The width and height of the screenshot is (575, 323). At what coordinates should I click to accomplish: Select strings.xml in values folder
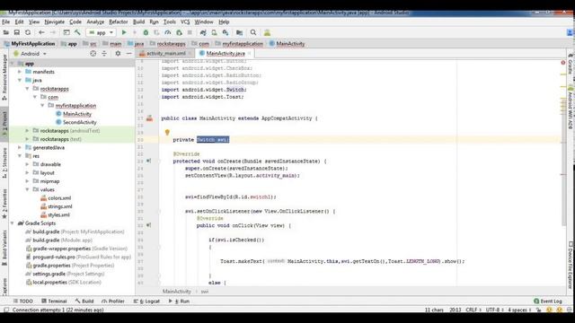pyautogui.click(x=60, y=206)
